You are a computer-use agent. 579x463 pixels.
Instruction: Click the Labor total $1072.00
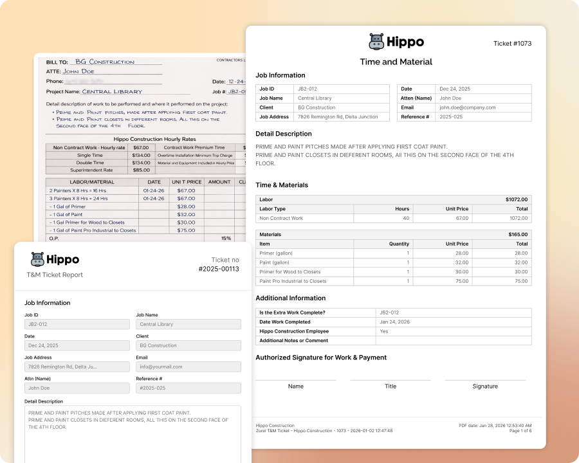click(516, 199)
